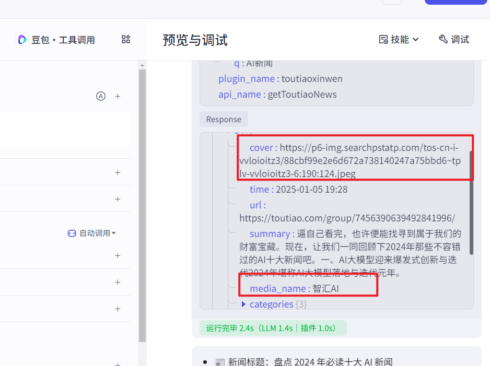Open the 技能 dropdown menu
The height and width of the screenshot is (366, 490).
click(399, 40)
